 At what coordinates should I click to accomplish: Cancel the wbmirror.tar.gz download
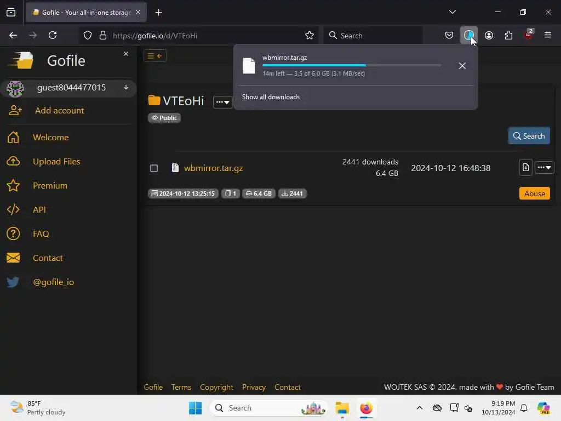coord(462,66)
